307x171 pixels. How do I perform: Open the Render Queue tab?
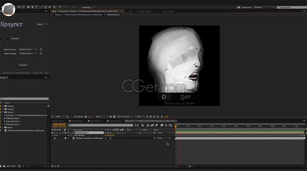pos(59,121)
